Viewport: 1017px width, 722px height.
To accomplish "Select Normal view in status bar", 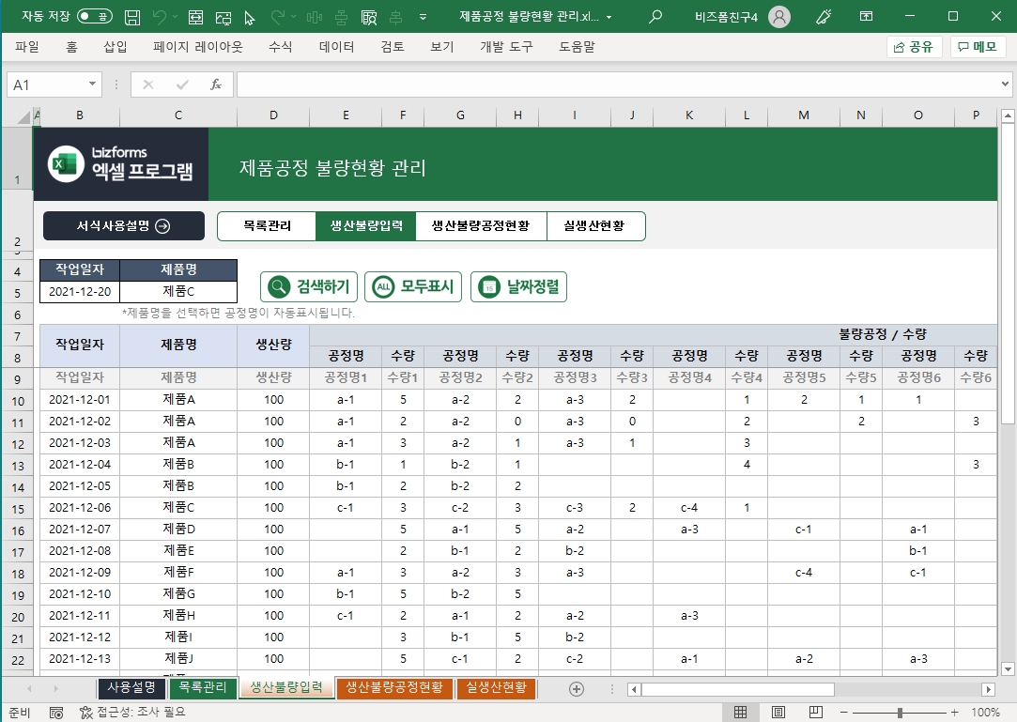I will pos(741,713).
